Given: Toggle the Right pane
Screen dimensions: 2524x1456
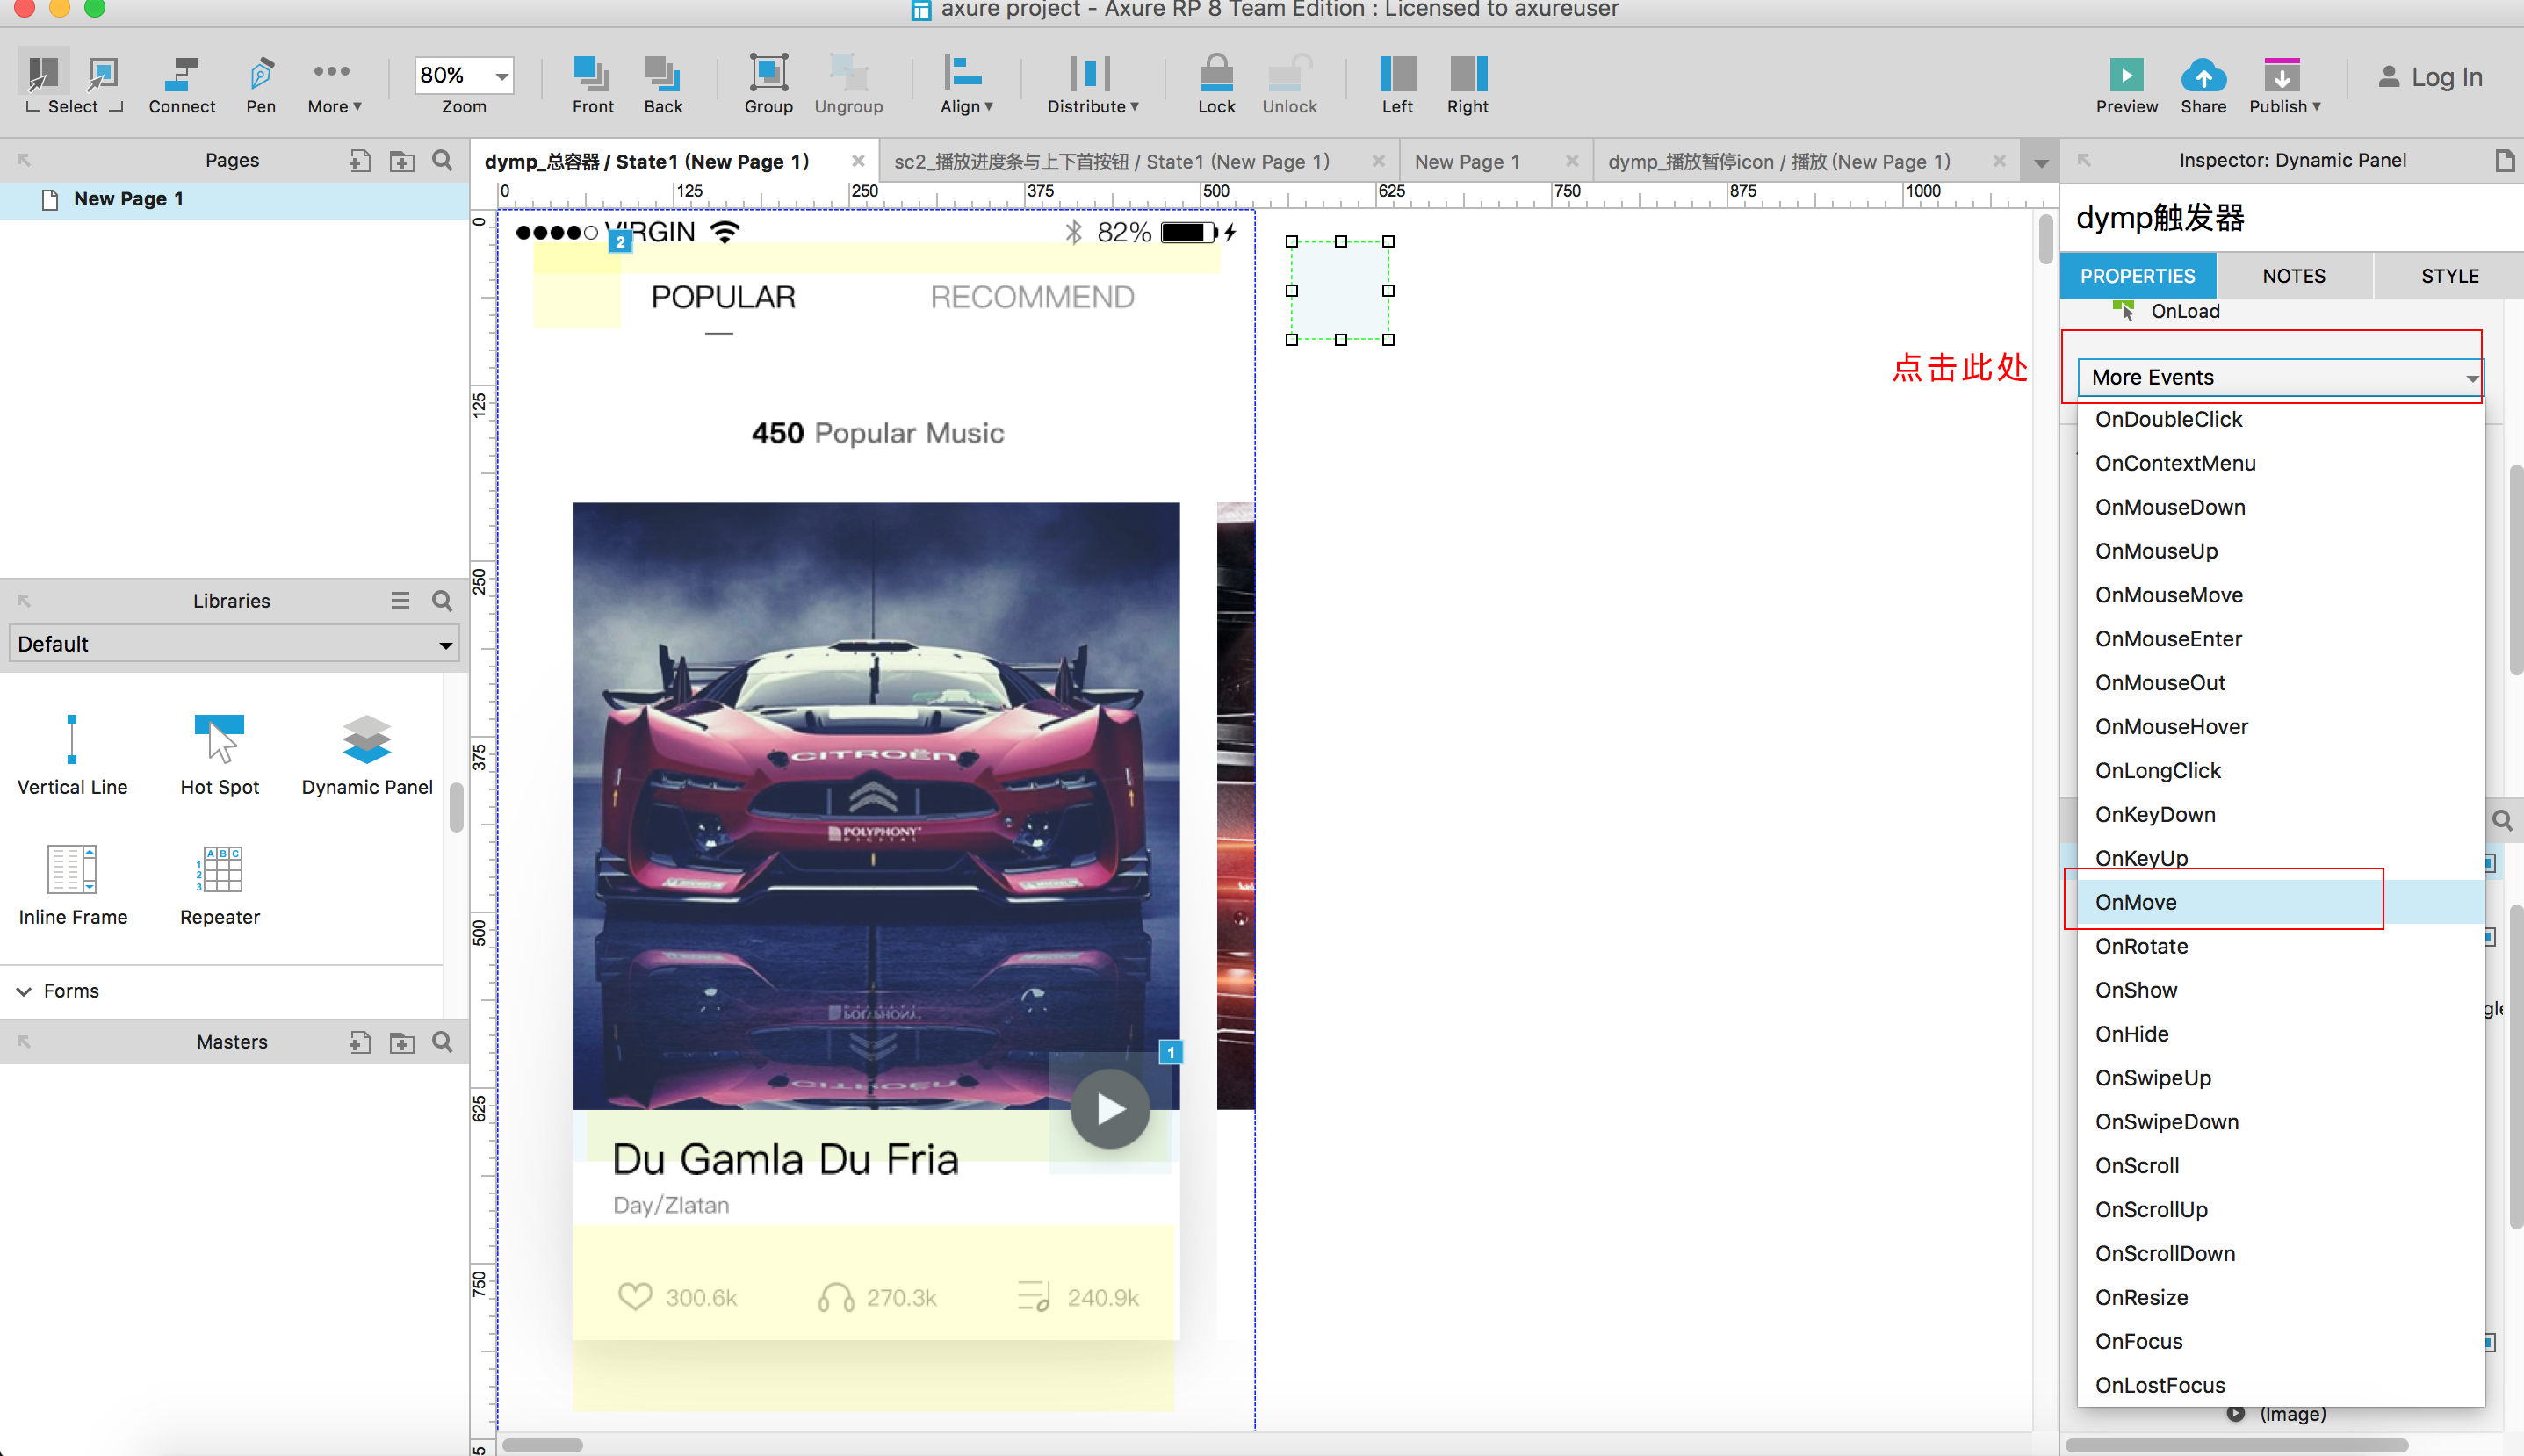Looking at the screenshot, I should point(1467,84).
